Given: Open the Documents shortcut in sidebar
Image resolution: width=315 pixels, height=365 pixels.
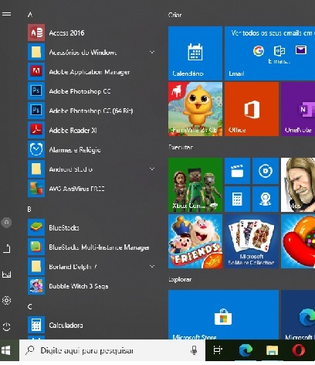Looking at the screenshot, I should pos(6,248).
